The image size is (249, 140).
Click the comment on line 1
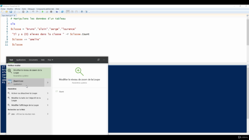click(38, 19)
